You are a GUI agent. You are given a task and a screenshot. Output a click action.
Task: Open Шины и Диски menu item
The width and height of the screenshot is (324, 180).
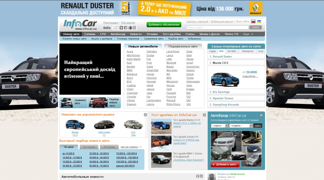210,34
